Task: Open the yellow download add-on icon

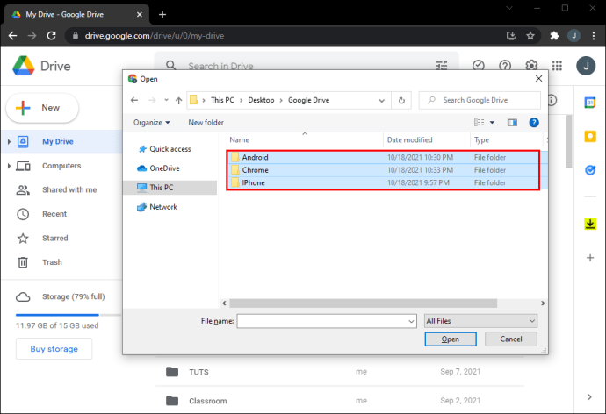Action: tap(590, 224)
